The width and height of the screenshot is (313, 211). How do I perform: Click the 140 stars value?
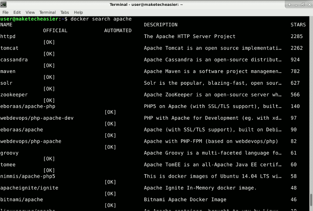295,106
